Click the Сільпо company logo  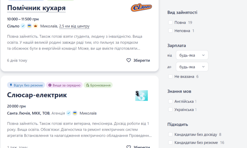(141, 8)
